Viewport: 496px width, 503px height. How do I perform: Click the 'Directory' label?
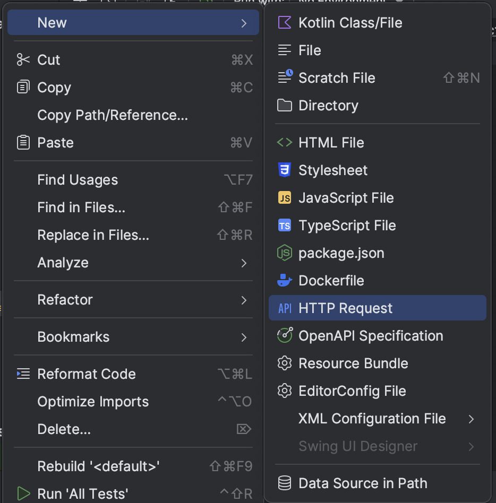pyautogui.click(x=328, y=106)
